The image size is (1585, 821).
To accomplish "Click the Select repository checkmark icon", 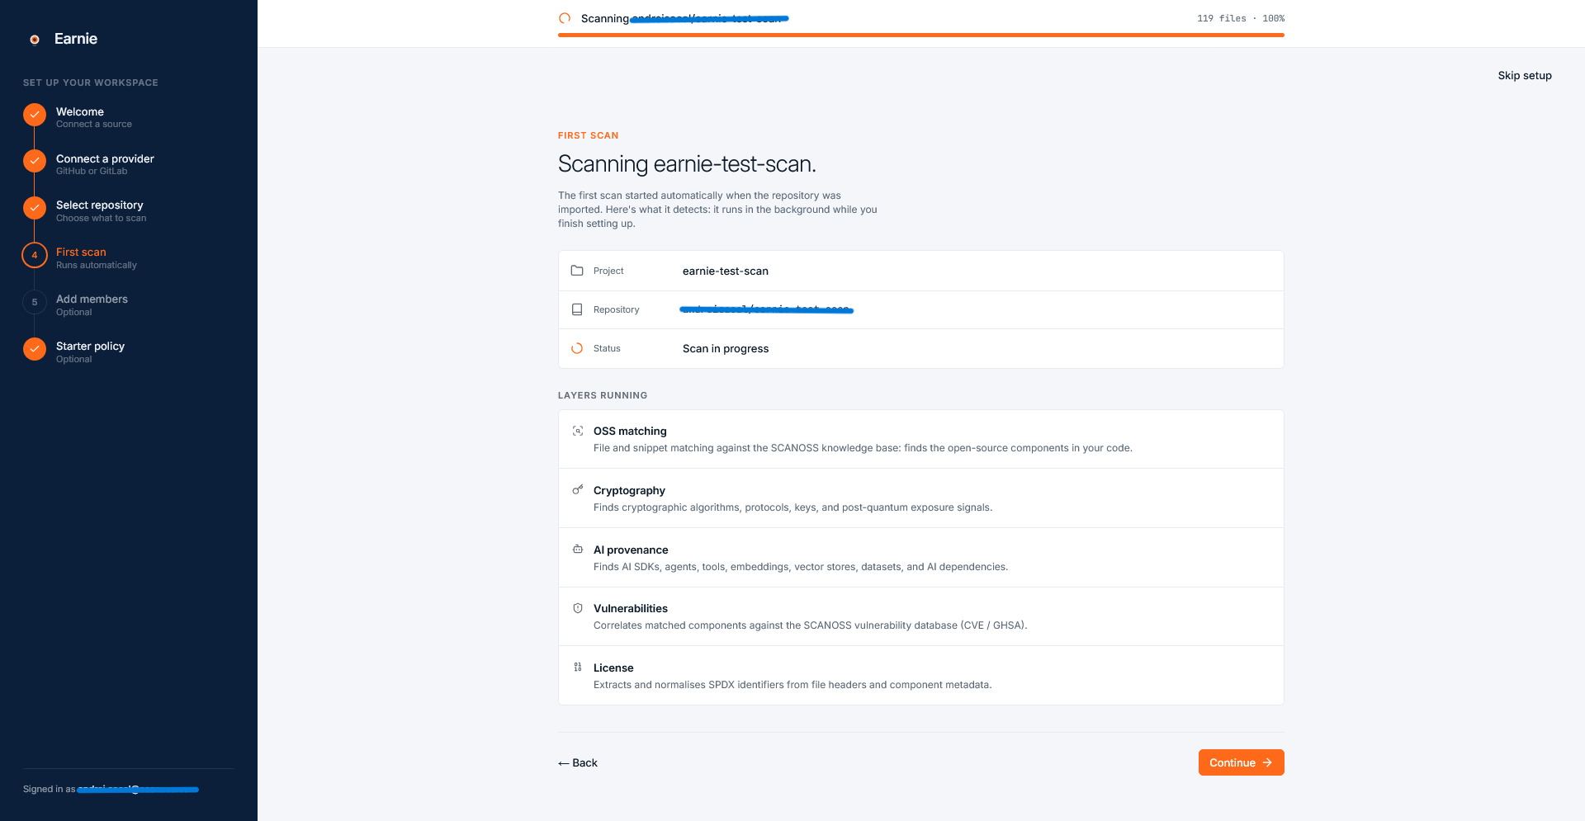I will pyautogui.click(x=35, y=208).
